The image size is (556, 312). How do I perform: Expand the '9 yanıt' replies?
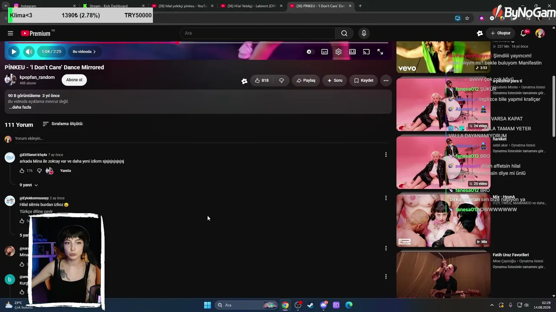(29, 185)
